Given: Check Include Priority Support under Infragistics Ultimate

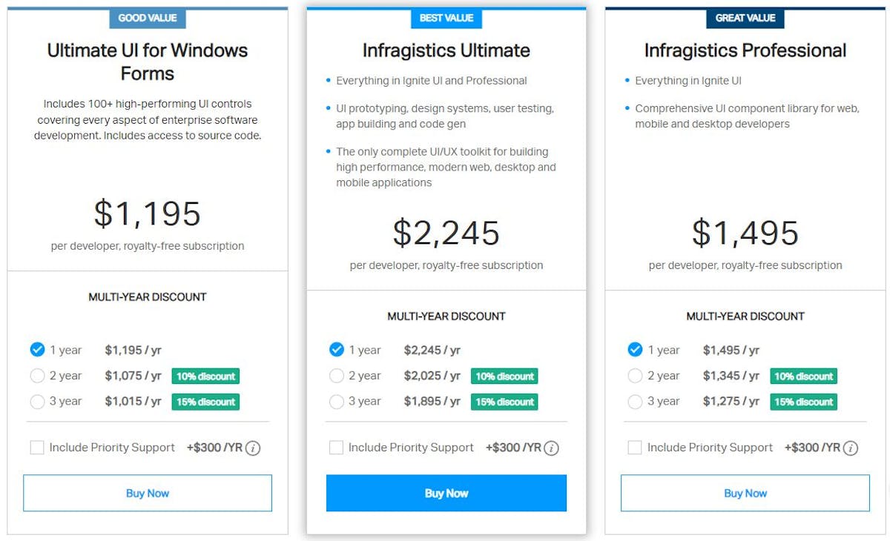Looking at the screenshot, I should (x=337, y=448).
